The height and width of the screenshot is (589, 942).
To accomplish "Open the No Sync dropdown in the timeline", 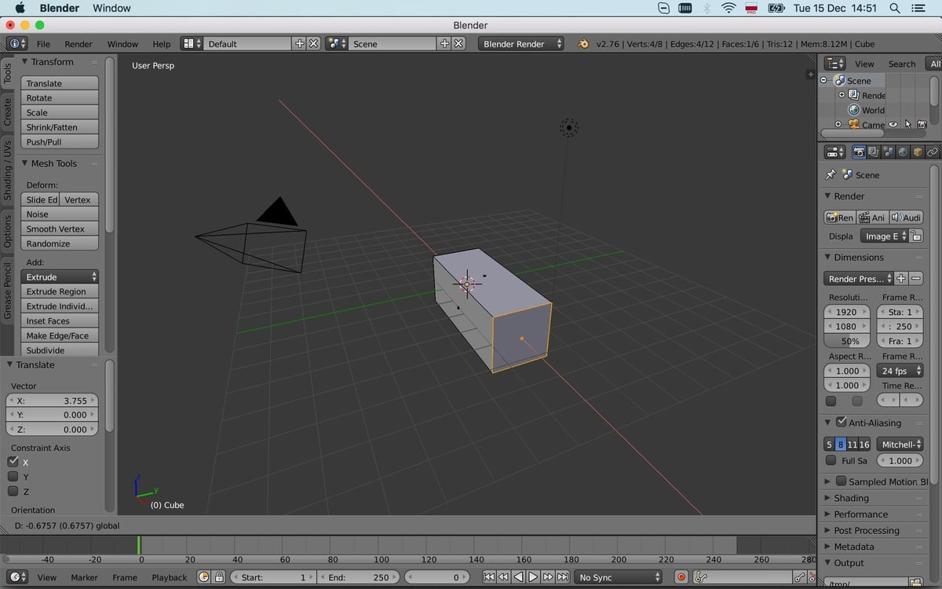I will point(619,577).
